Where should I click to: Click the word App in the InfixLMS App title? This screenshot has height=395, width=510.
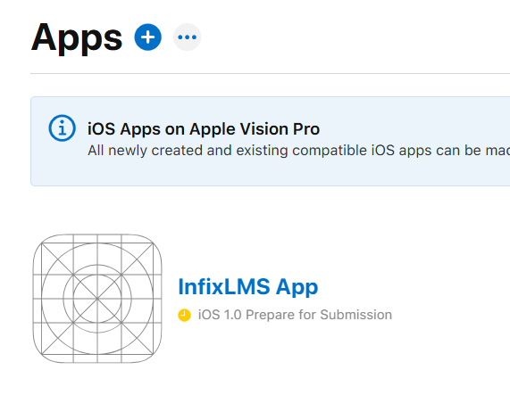click(297, 288)
